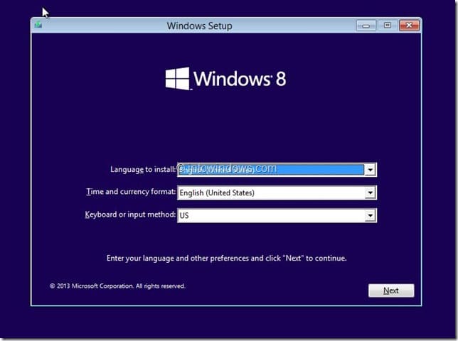Minimize the Windows Setup window
Viewport: 458px width, 341px height.
click(366, 26)
